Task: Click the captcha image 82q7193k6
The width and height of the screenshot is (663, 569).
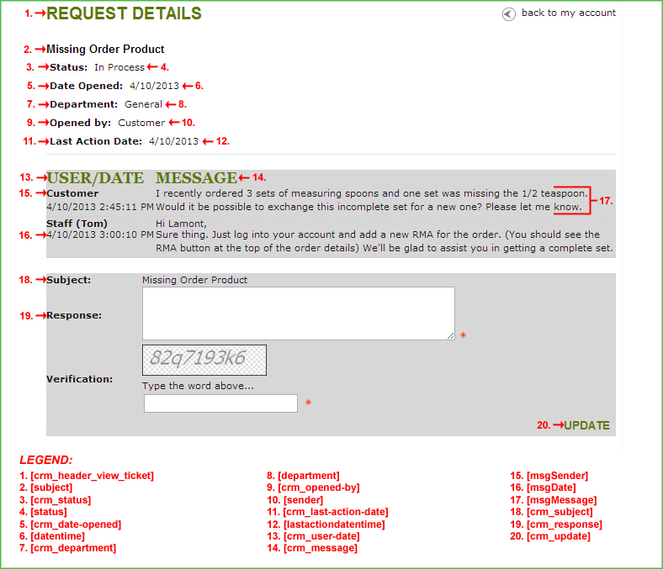Action: [x=204, y=360]
